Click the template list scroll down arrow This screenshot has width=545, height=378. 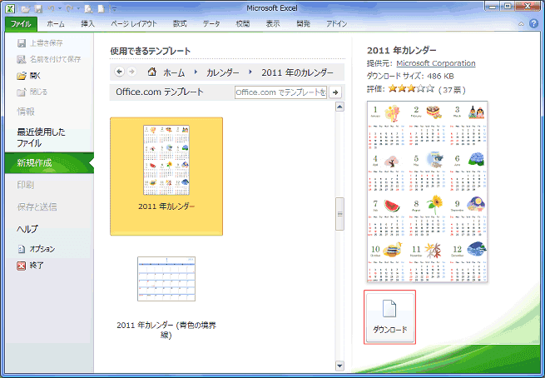[340, 366]
